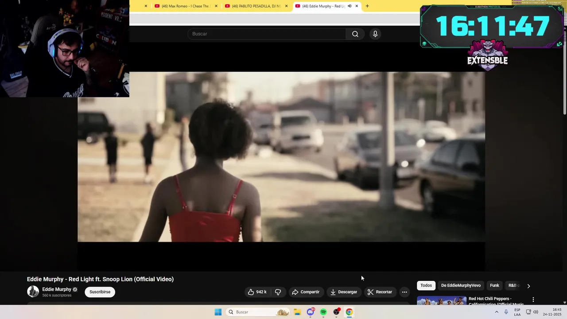This screenshot has height=319, width=567.
Task: Open options menu for Red Hot Chili Peppers video
Action: [533, 300]
